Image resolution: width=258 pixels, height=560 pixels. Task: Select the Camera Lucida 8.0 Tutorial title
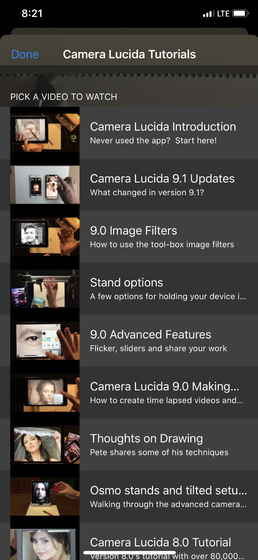[161, 542]
